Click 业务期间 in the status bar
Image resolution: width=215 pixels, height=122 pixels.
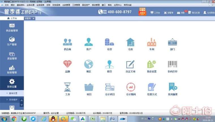(76, 113)
